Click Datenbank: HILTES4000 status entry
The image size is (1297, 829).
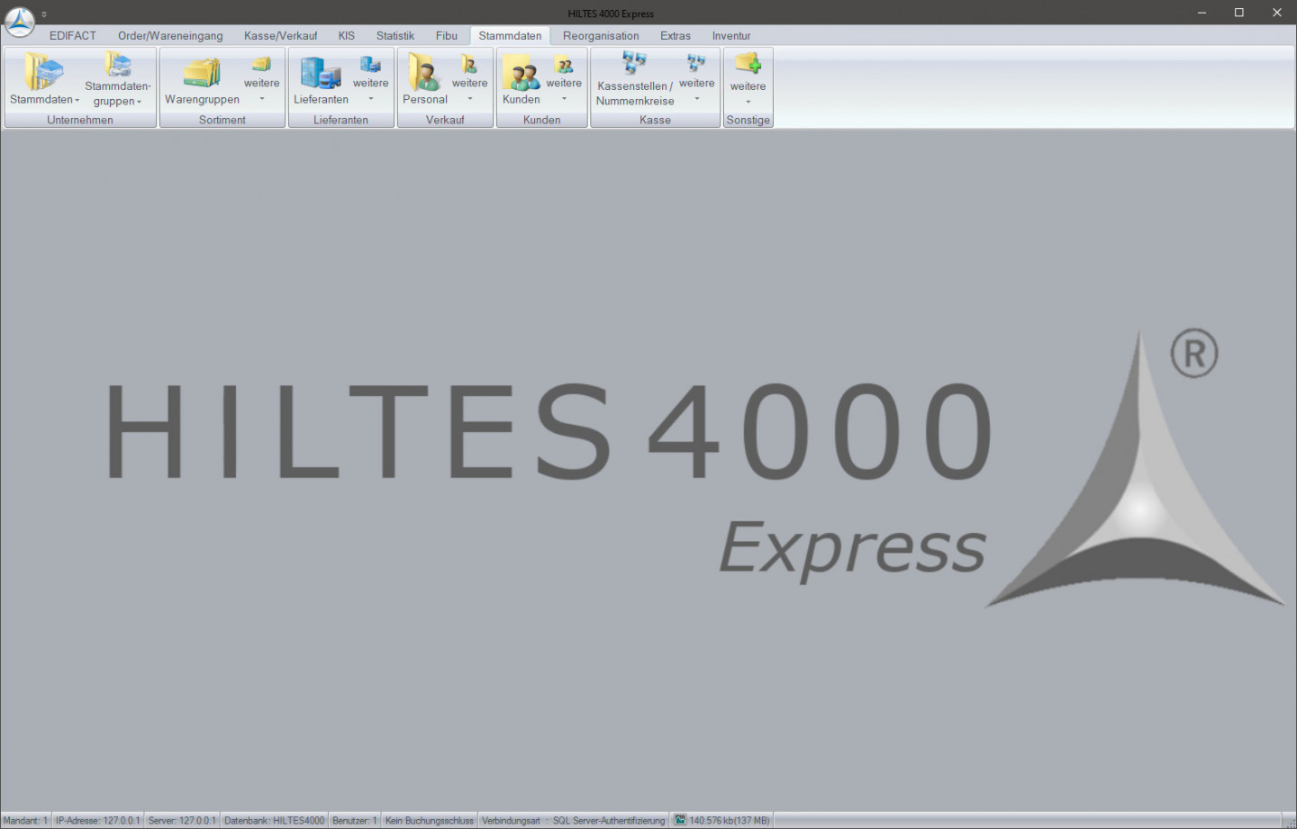(274, 821)
